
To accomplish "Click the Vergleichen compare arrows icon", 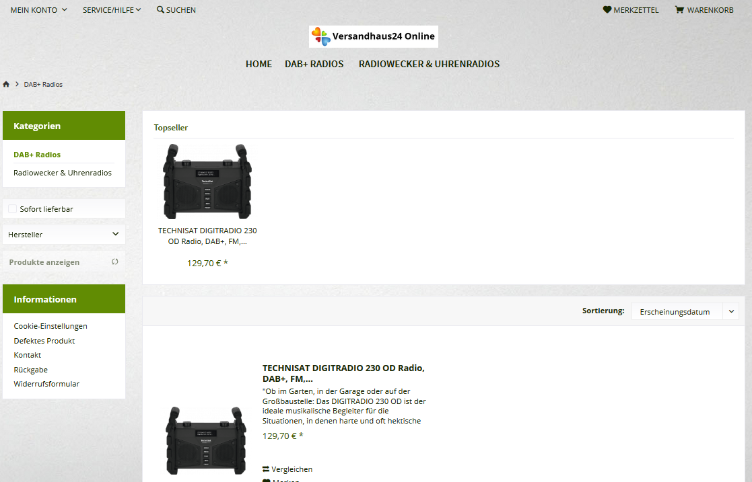I will click(266, 469).
